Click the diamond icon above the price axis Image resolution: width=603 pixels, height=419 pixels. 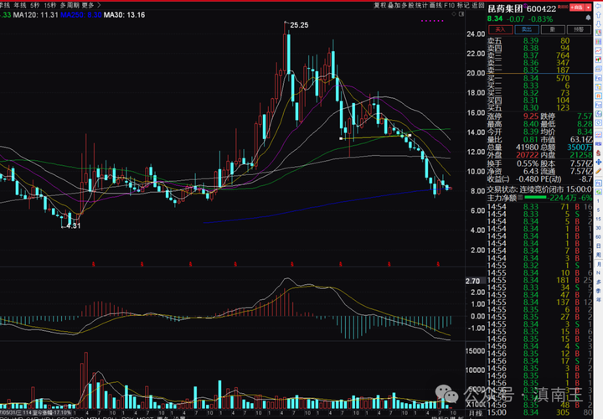pos(454,14)
